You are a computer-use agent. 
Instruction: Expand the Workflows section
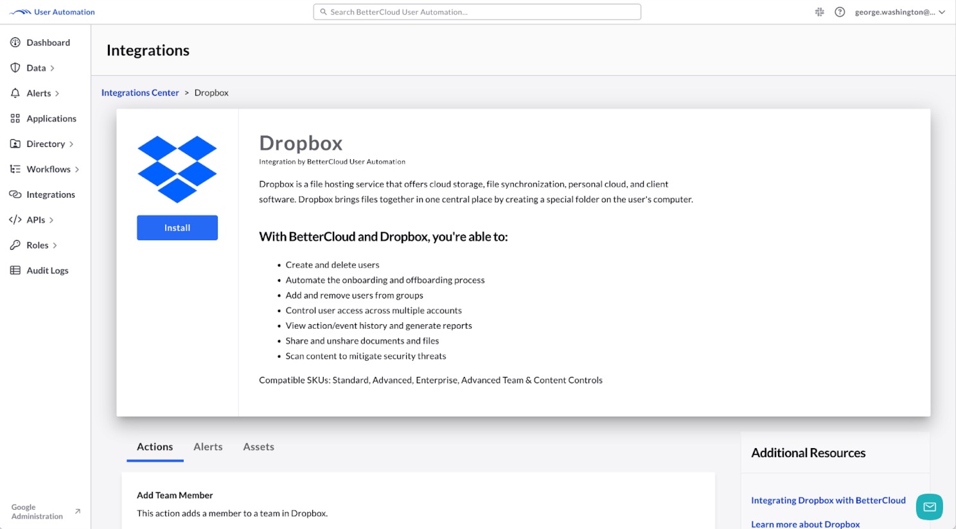click(x=48, y=169)
